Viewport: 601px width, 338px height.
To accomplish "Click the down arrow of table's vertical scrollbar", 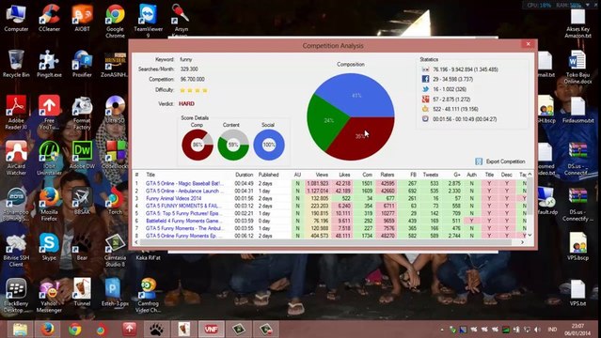I will coord(530,235).
